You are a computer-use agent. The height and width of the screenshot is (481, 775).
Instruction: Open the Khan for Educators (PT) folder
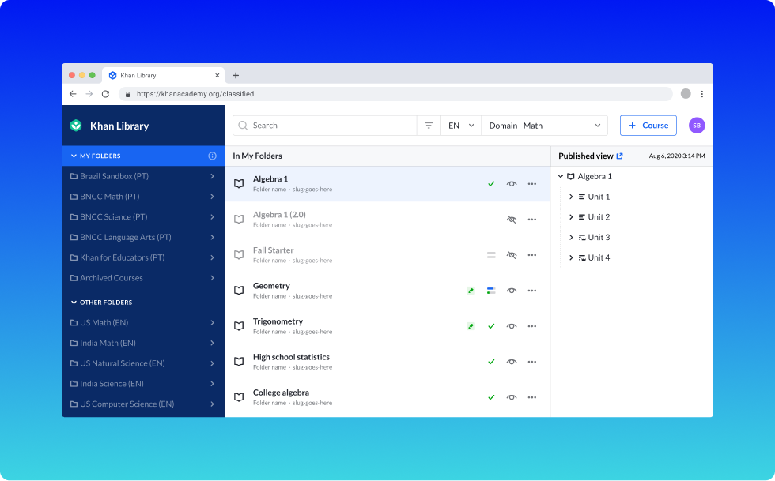[143, 257]
